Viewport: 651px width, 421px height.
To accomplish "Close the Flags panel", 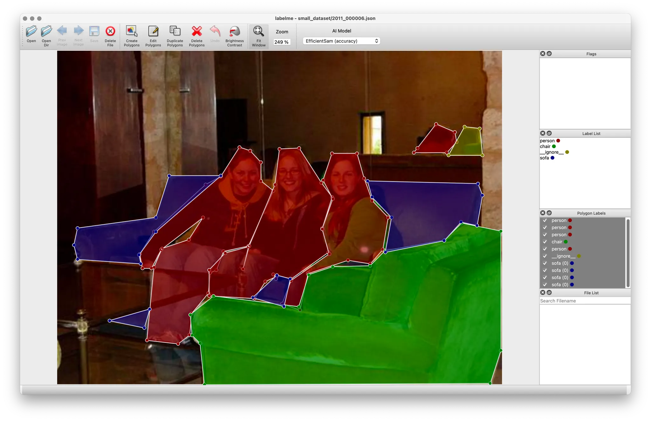I will [543, 54].
